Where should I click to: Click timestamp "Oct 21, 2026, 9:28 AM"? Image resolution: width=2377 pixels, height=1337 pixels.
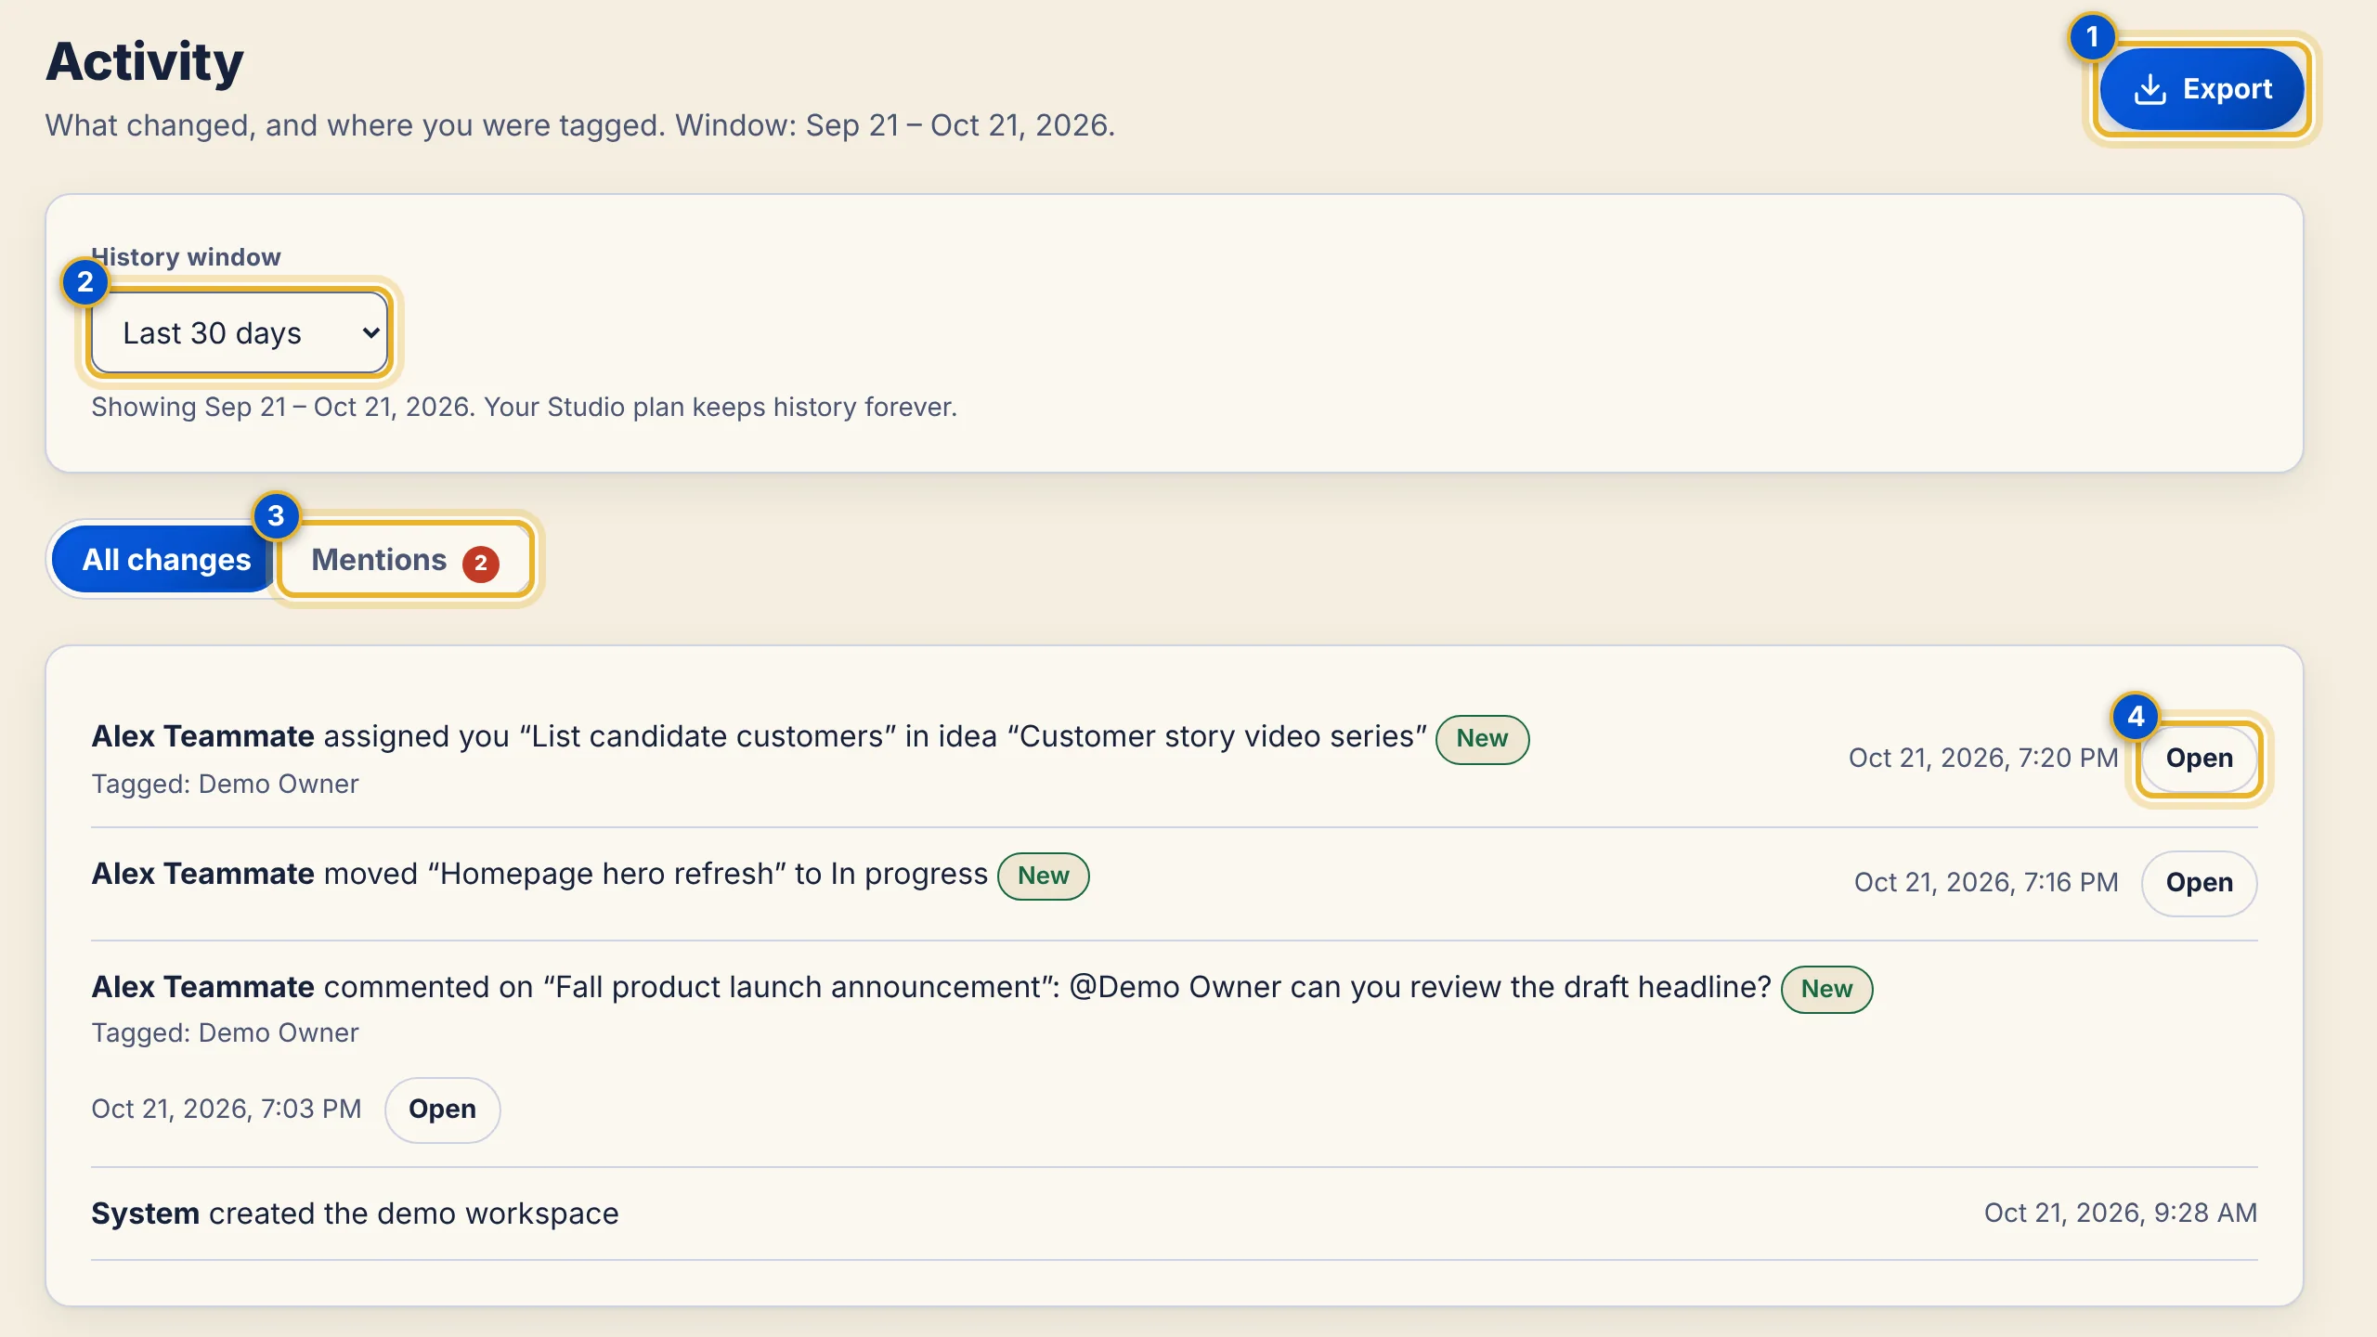coord(2121,1213)
